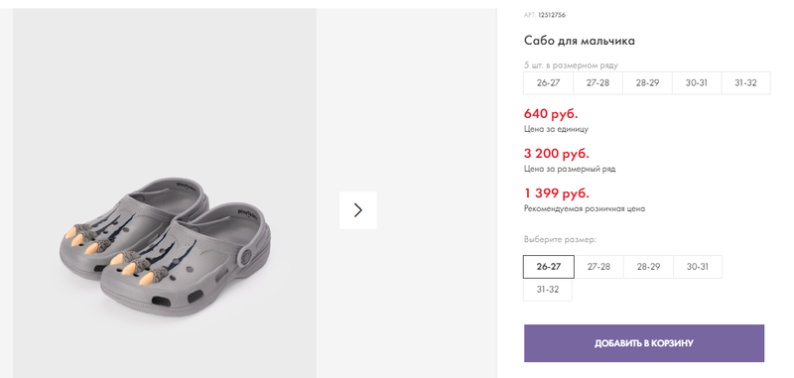The image size is (794, 378).
Task: Click the article number 12512756
Action: (x=552, y=15)
